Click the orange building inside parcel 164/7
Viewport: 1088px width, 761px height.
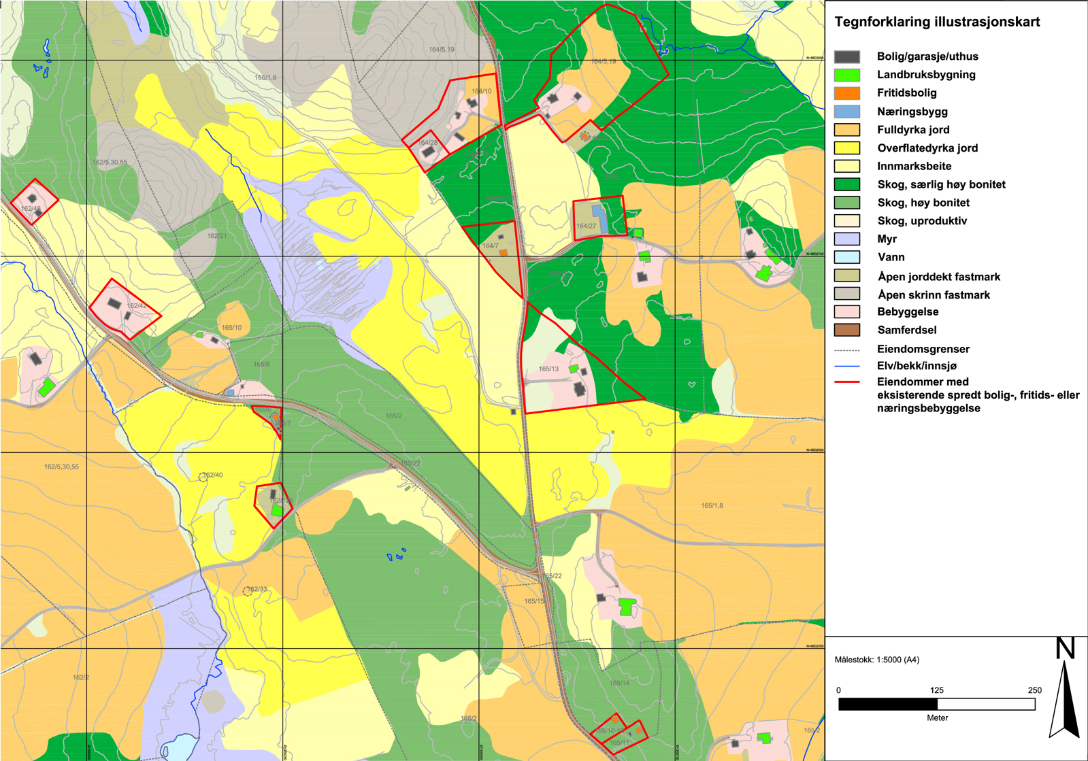pos(504,253)
